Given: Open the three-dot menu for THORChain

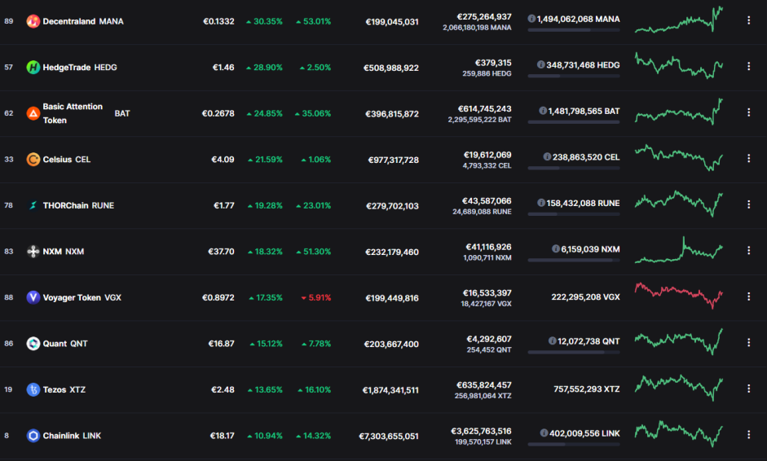Looking at the screenshot, I should click(748, 204).
